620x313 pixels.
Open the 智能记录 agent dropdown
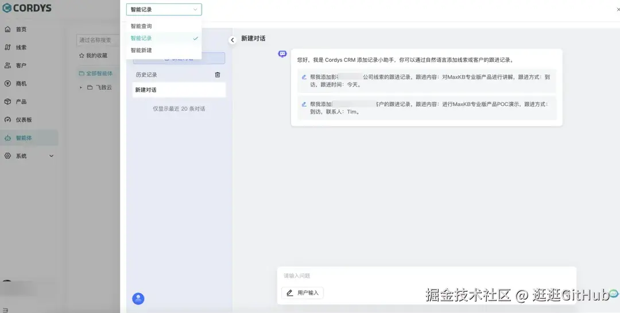(x=164, y=10)
